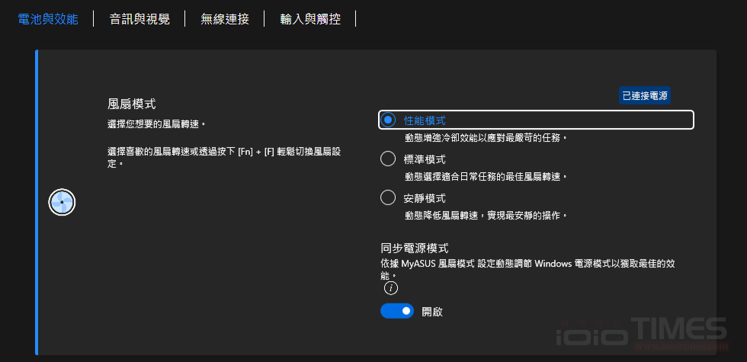Image resolution: width=747 pixels, height=362 pixels.
Task: Pick the 安靜模式 radio button
Action: (x=388, y=198)
